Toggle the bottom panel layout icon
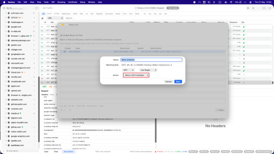 (264, 8)
